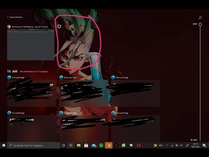Click the pen workspace tray icon
The image size is (209, 157).
click(x=187, y=145)
